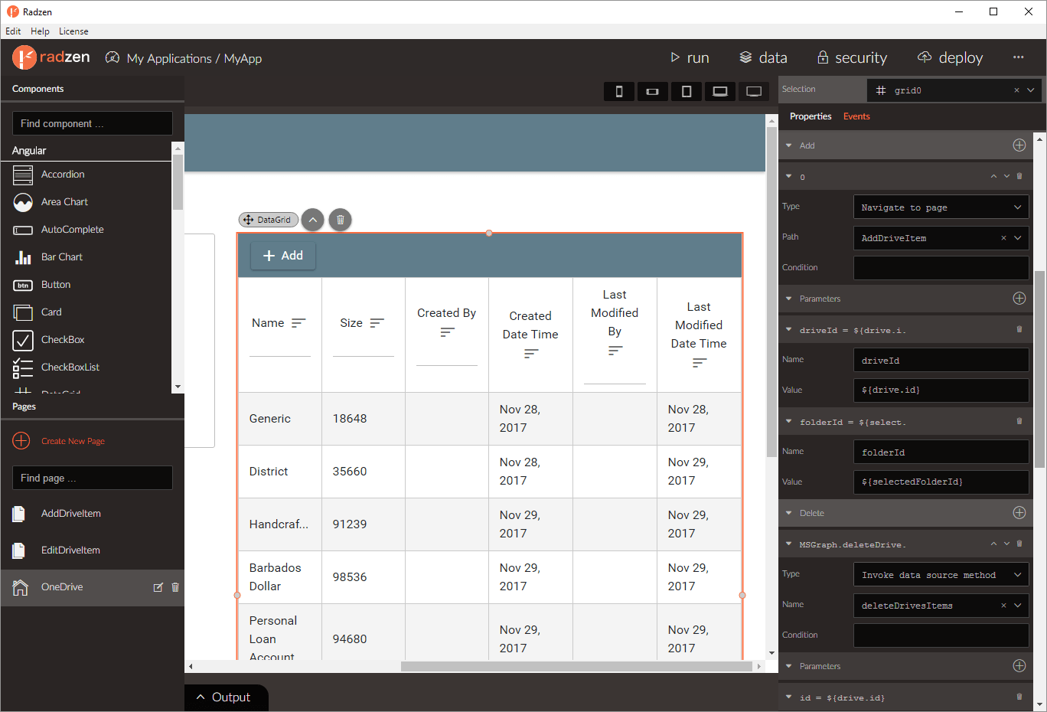Add a new action to Add event
1047x712 pixels.
(x=1019, y=145)
